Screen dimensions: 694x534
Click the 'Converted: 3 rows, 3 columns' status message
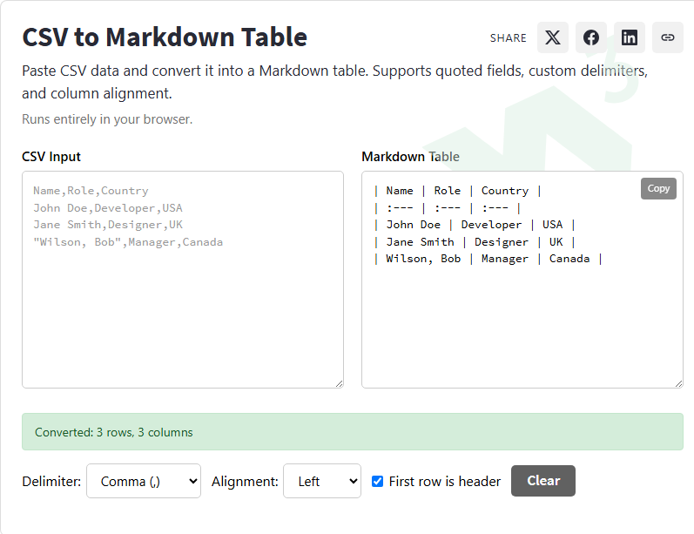tap(114, 433)
